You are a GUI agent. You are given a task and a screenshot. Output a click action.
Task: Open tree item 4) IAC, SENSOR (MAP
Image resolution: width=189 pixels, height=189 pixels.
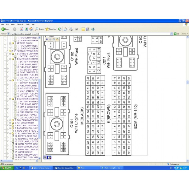tap(28, 70)
